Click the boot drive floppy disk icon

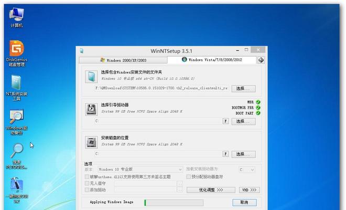pyautogui.click(x=91, y=109)
